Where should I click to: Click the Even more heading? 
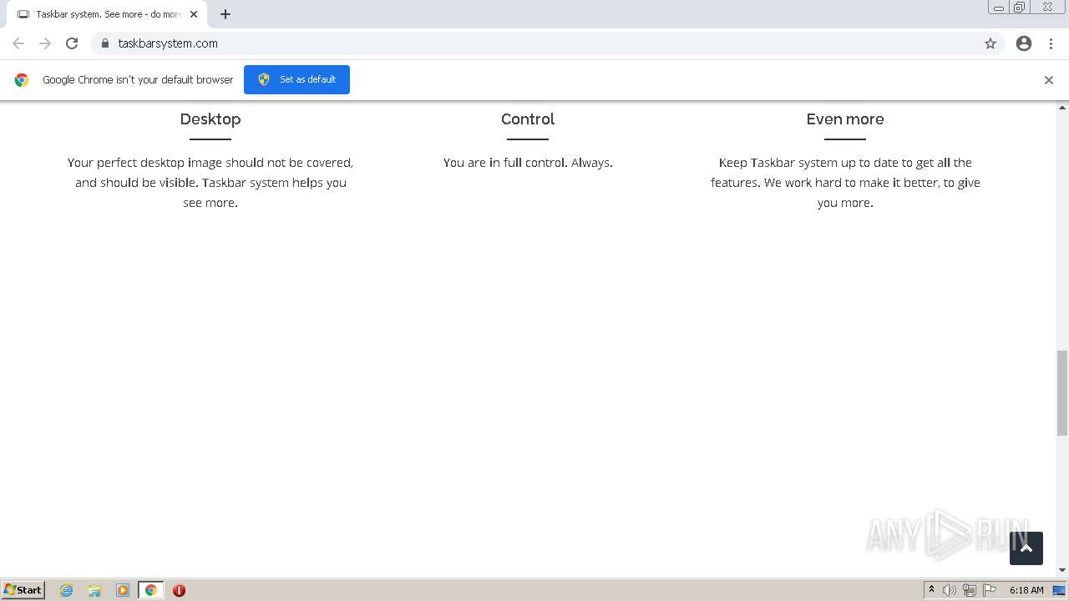tap(845, 119)
